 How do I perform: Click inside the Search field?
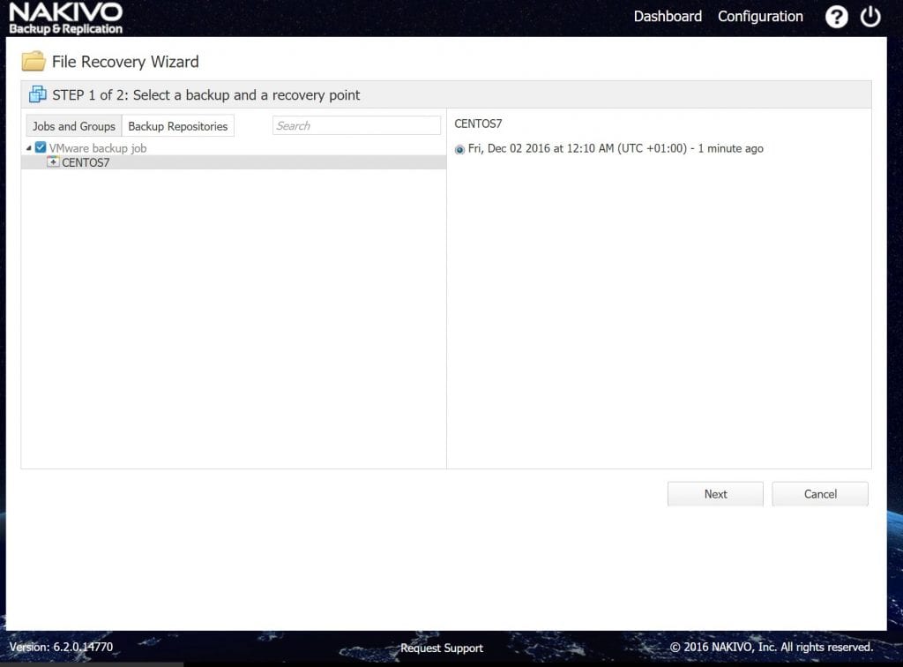tap(356, 125)
